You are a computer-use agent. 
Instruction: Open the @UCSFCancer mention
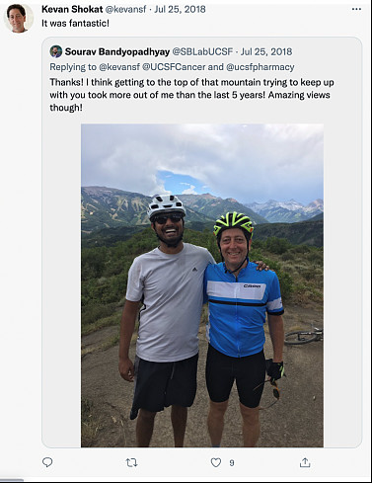pos(174,67)
